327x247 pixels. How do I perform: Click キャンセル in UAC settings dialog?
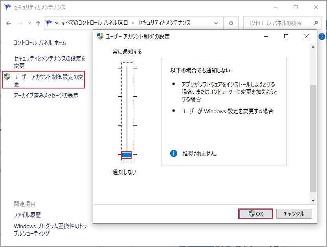[x=294, y=214]
